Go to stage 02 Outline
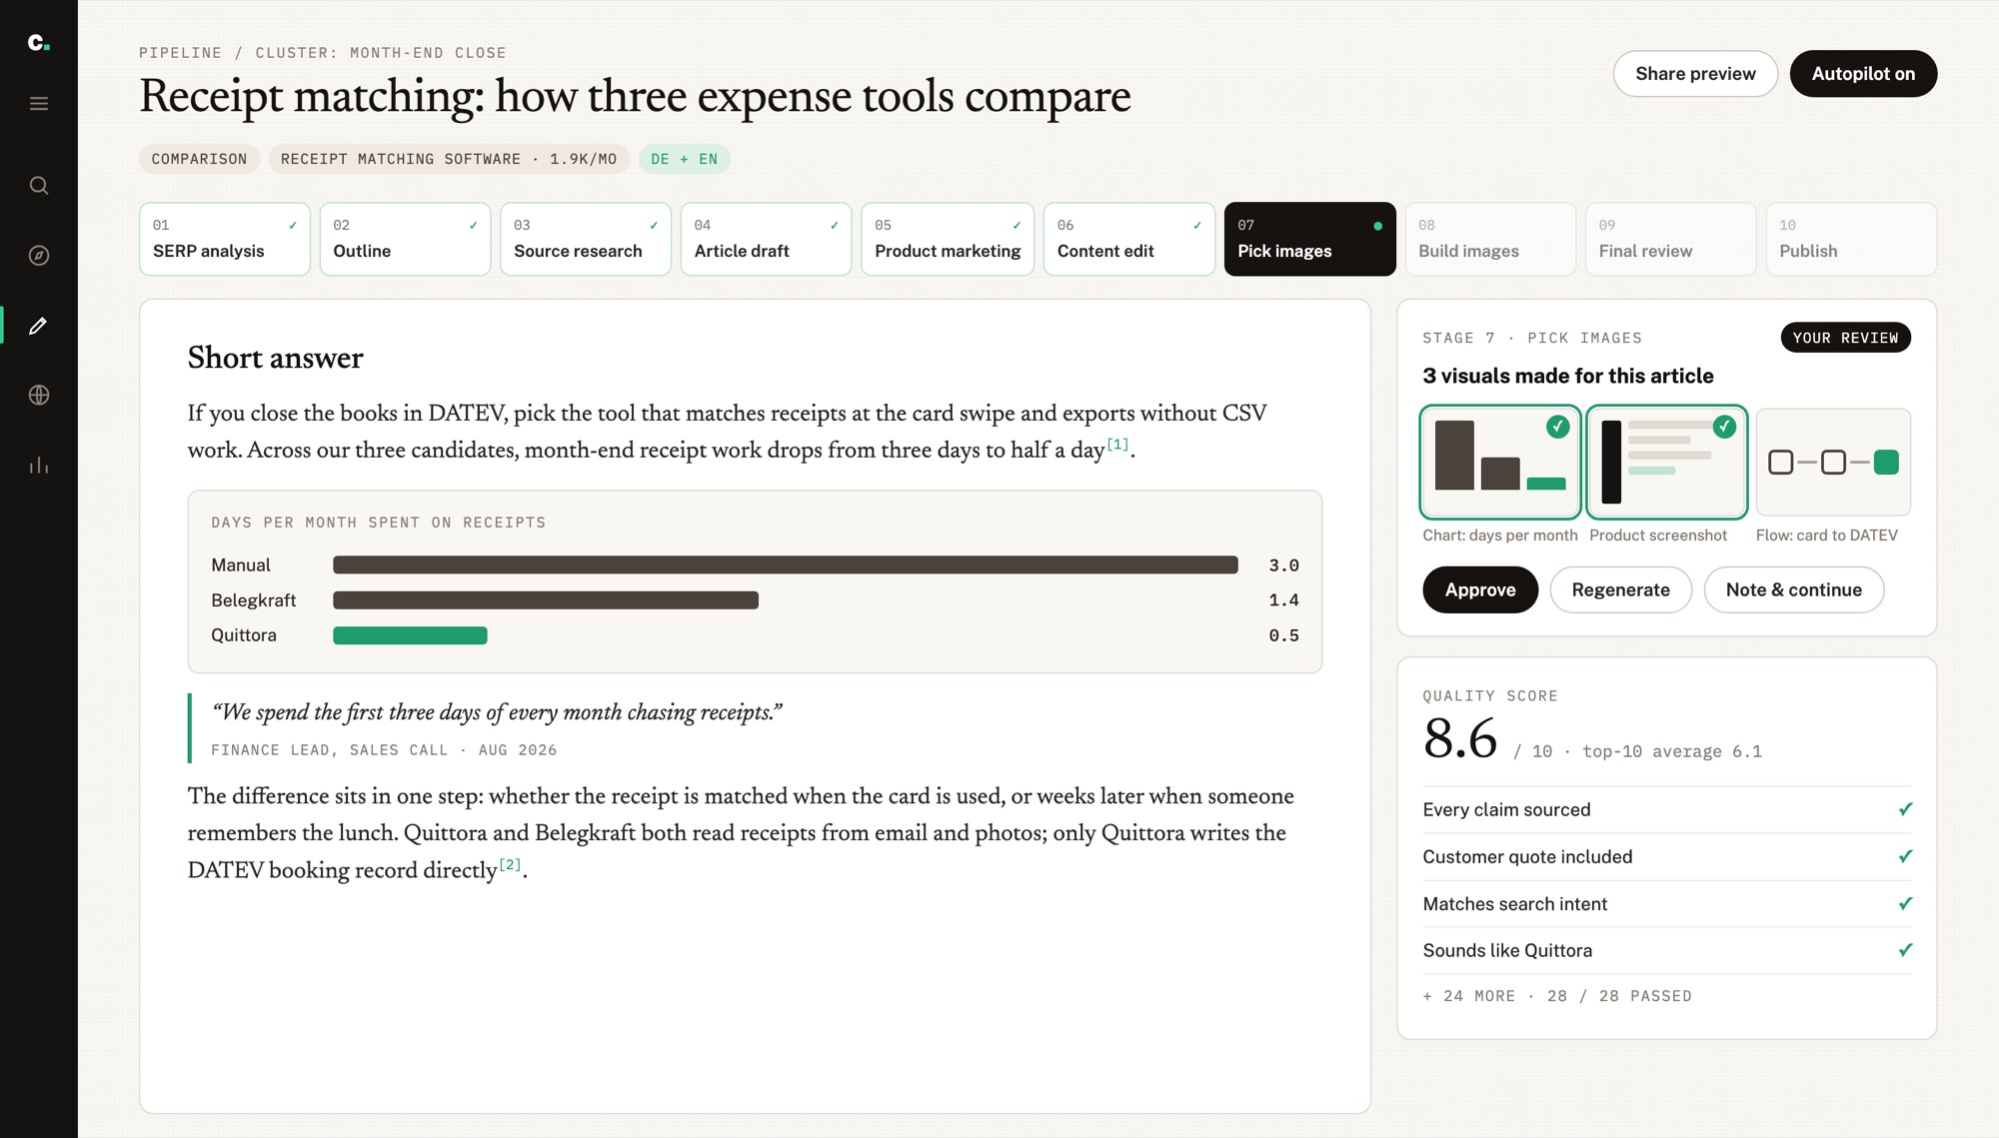The height and width of the screenshot is (1138, 1999). pos(405,240)
